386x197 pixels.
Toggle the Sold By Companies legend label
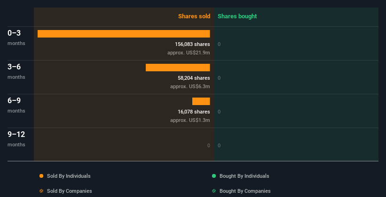[70, 191]
